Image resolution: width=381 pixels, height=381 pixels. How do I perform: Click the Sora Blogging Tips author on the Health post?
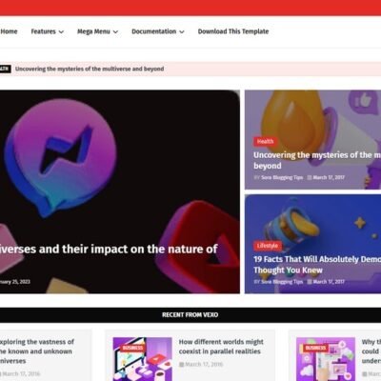pyautogui.click(x=282, y=177)
